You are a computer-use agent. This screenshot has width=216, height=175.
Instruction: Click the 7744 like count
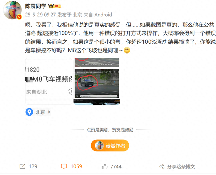tap(116, 167)
